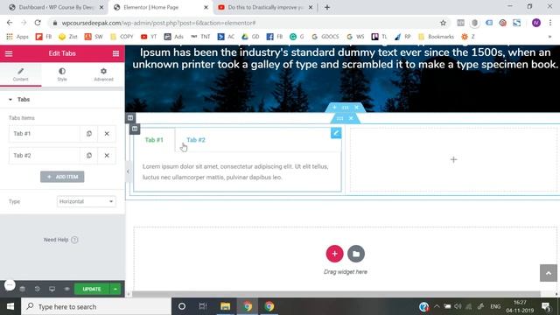Add a widget in the empty column
560x315 pixels.
[453, 159]
